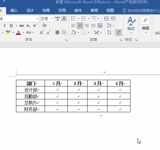This screenshot has width=160, height=150.
Task: Expand numbering library dropdown arrow
Action: [88, 19]
